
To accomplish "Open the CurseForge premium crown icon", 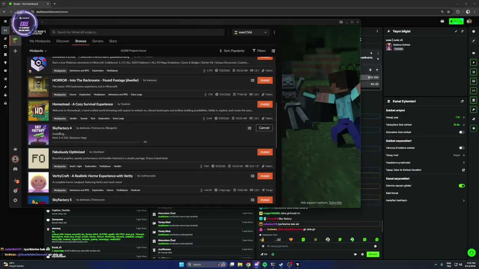I will pyautogui.click(x=15, y=149).
